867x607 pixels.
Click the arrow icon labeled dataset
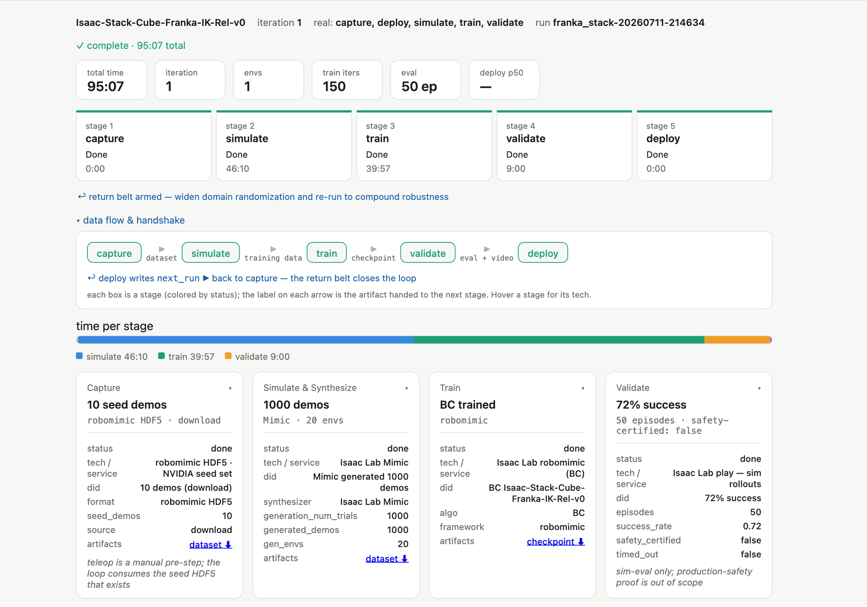click(x=162, y=249)
